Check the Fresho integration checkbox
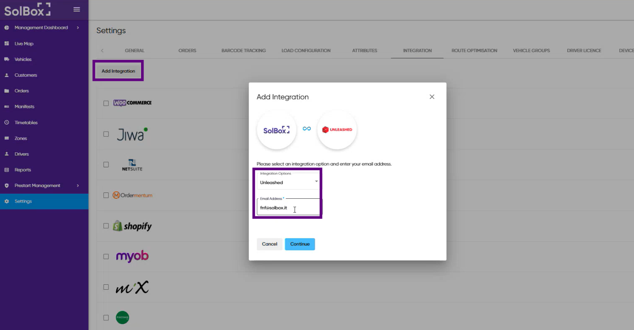 pos(106,318)
